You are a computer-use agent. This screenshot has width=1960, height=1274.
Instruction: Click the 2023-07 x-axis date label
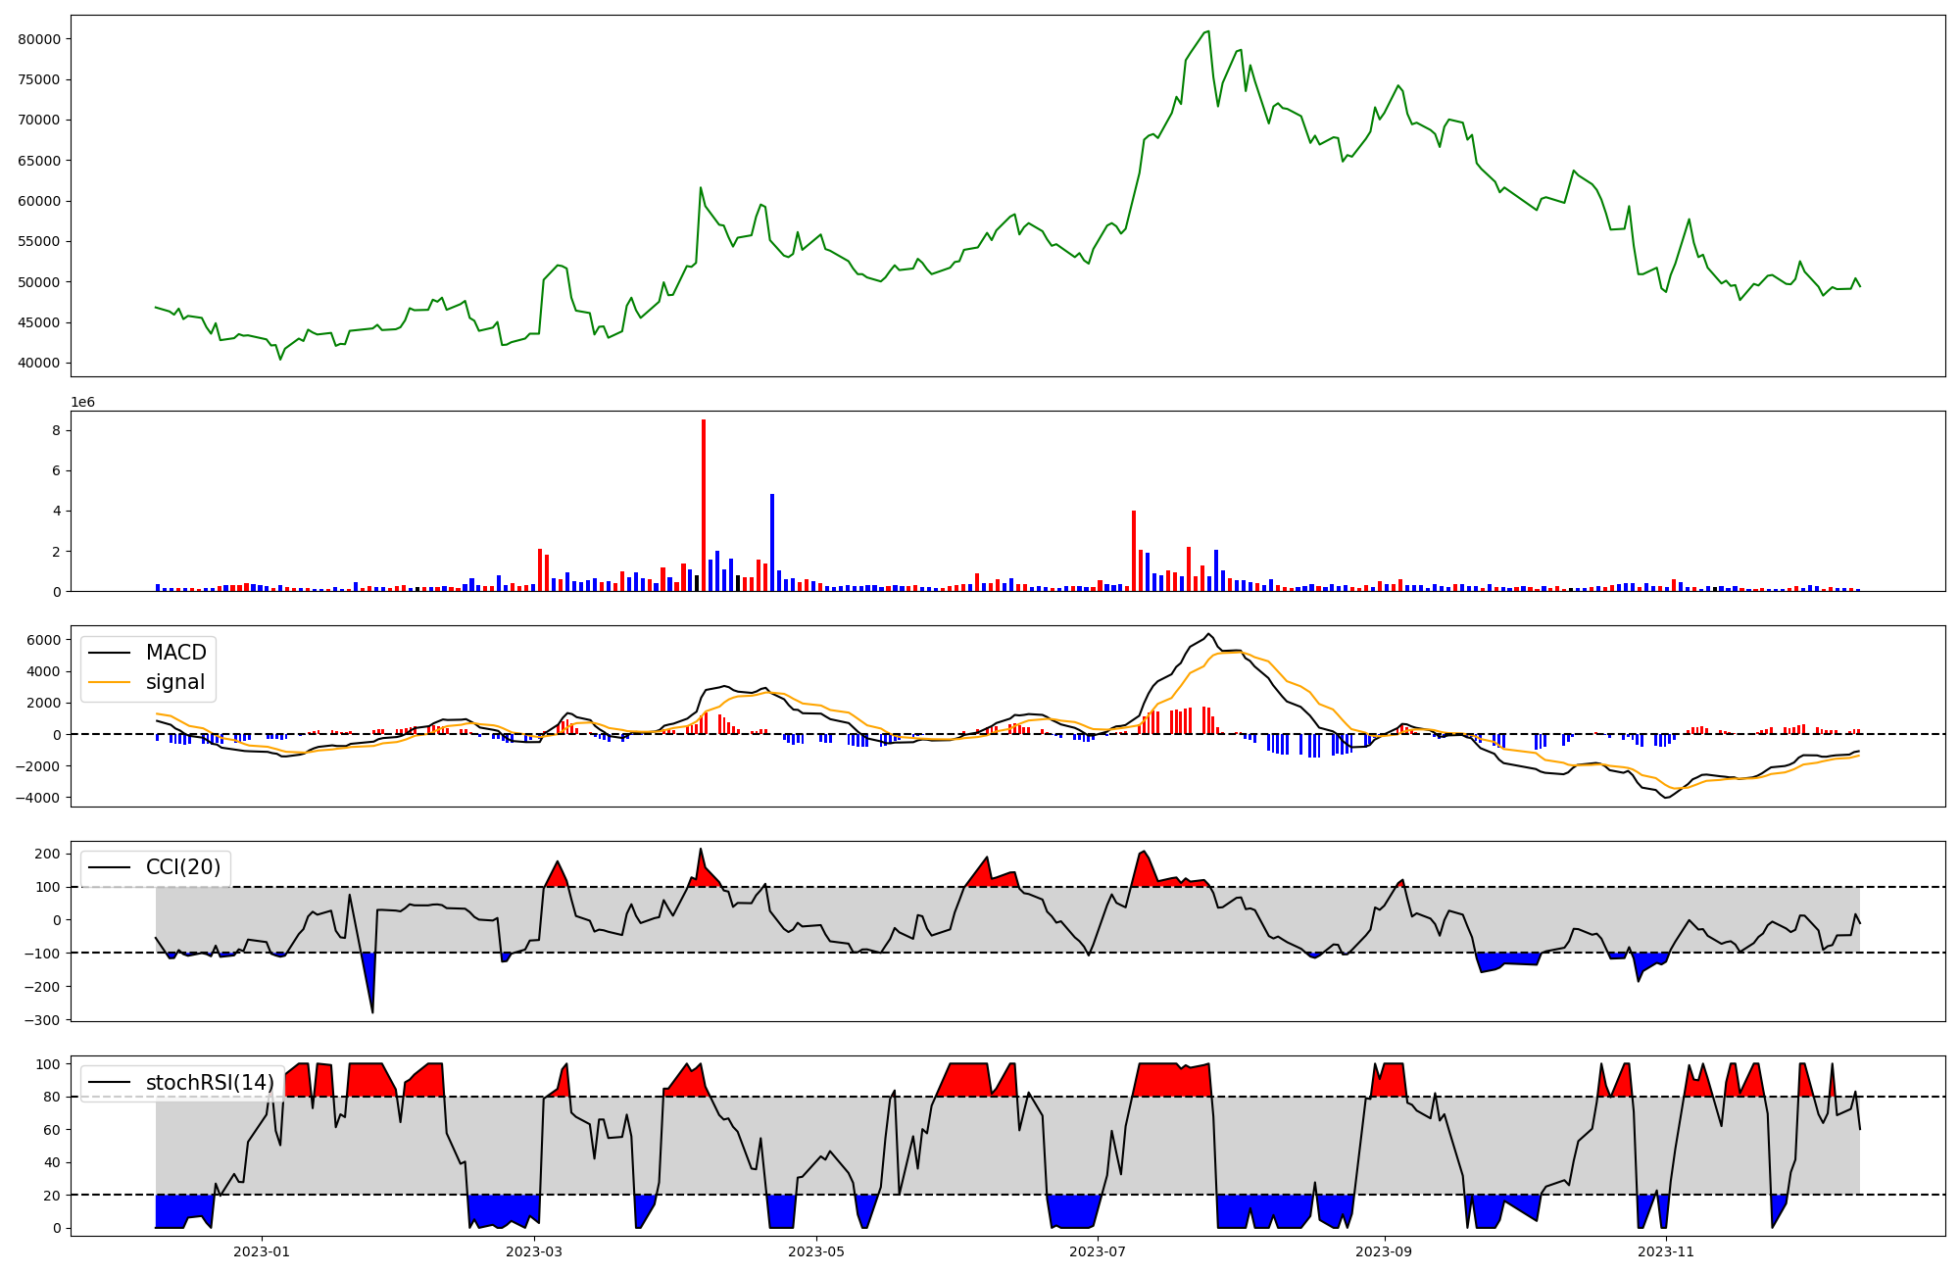pos(1098,1251)
